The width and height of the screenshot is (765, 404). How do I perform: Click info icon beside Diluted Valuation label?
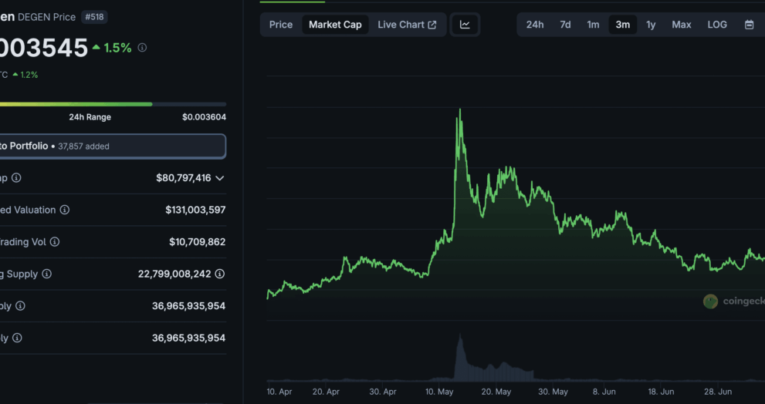pos(64,210)
